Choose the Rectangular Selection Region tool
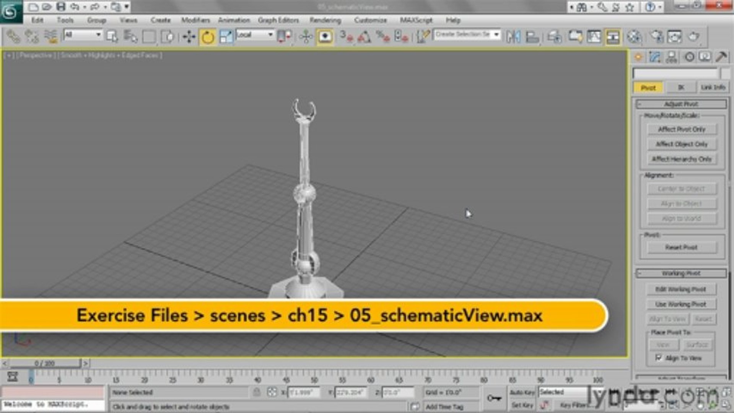 (149, 37)
